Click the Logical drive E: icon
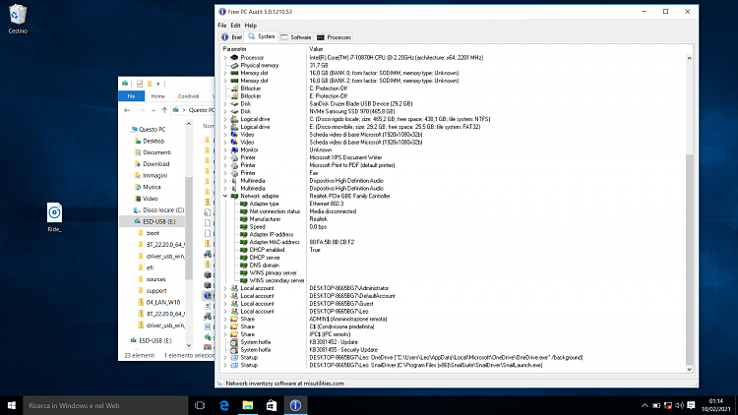Viewport: 738px width, 415px height. (234, 127)
